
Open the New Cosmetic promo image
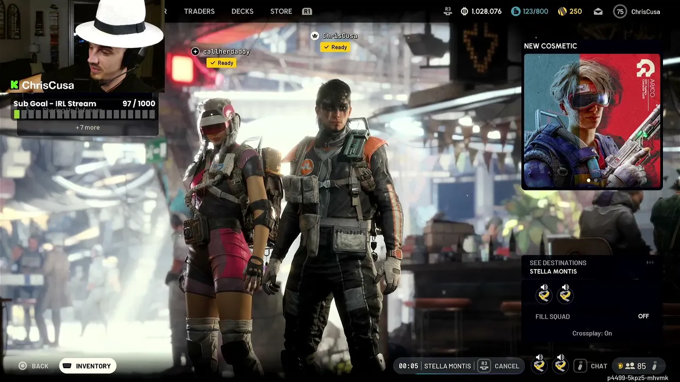pyautogui.click(x=592, y=121)
